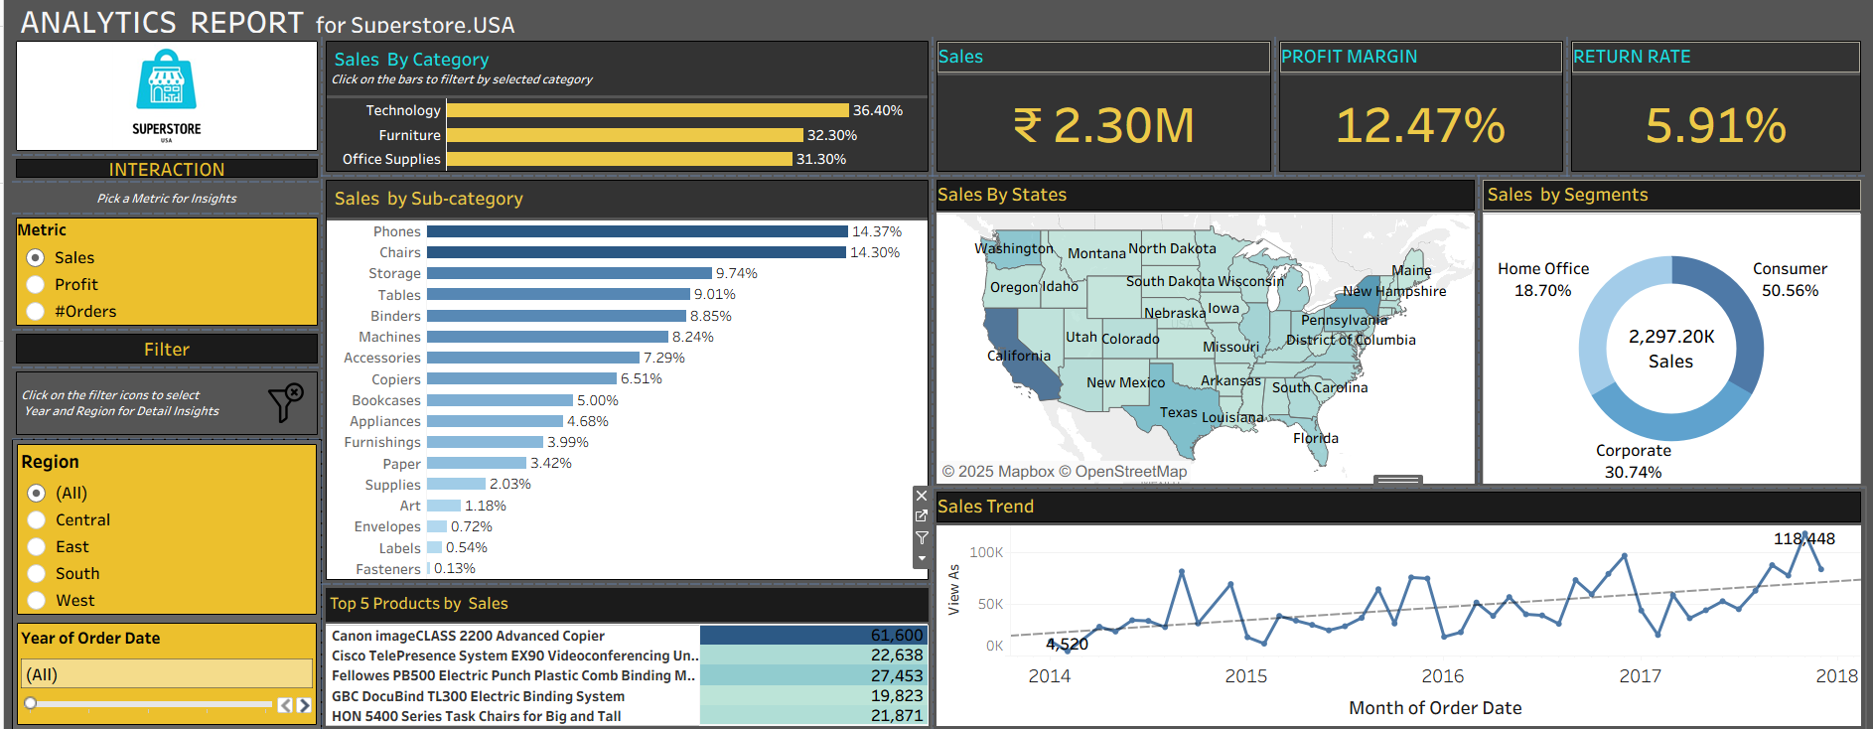The width and height of the screenshot is (1873, 729).
Task: Step to previous year with left arrow
Action: 285,705
